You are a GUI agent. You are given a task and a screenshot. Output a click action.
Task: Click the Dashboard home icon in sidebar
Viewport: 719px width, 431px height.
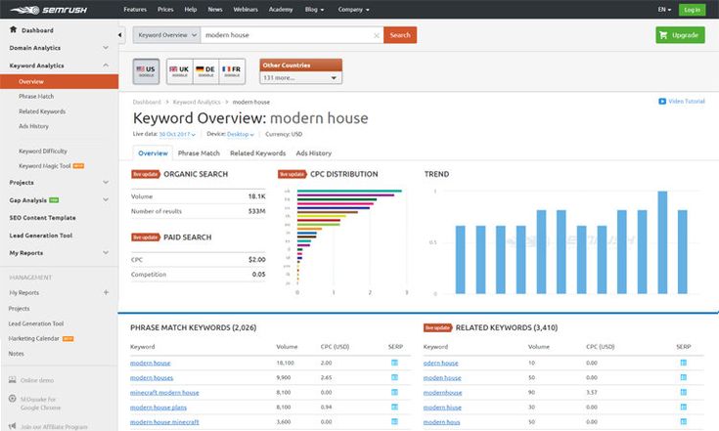coord(12,30)
